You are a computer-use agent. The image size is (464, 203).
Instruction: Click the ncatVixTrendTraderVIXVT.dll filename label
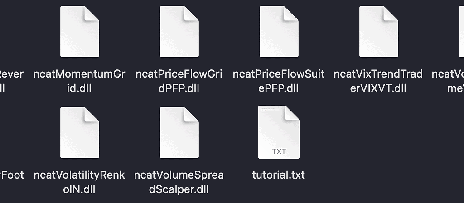click(x=378, y=81)
